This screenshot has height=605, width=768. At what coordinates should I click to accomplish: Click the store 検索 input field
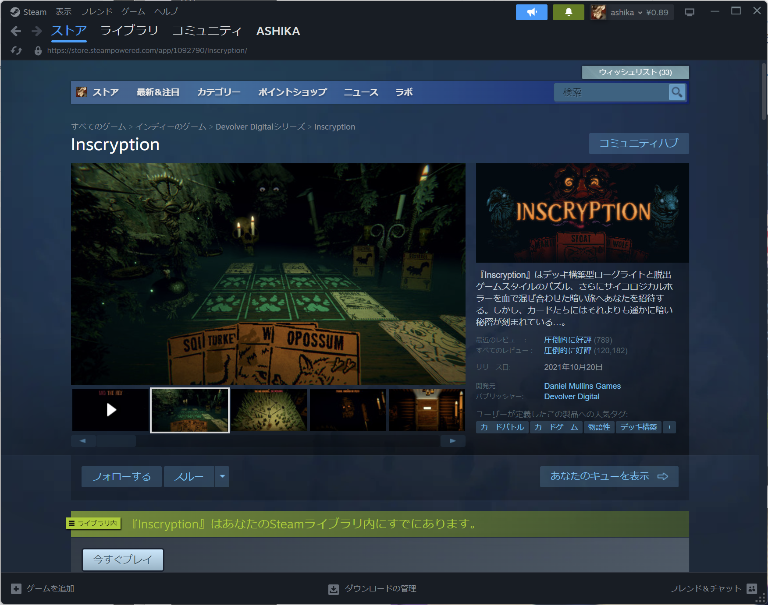click(x=612, y=92)
